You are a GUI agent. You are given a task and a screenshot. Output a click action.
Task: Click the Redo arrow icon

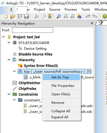(x=95, y=16)
